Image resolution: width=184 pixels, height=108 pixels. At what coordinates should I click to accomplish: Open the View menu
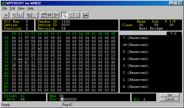tap(21, 8)
